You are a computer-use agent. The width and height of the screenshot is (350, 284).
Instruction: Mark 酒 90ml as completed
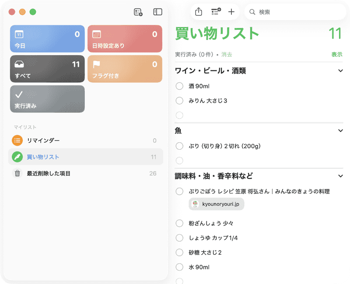point(179,86)
